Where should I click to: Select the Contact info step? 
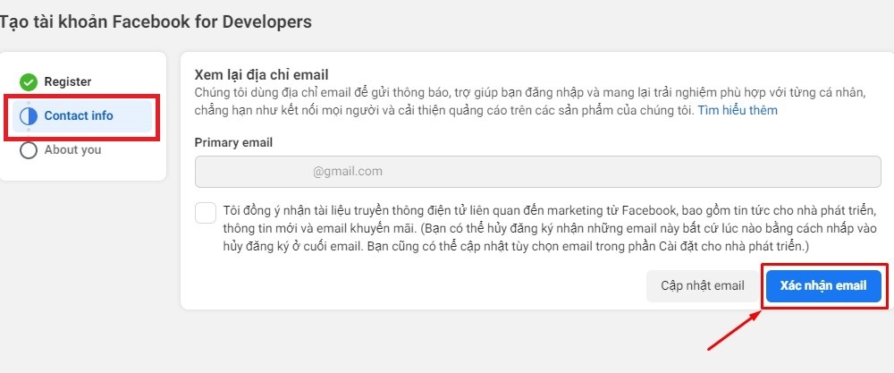[x=82, y=115]
